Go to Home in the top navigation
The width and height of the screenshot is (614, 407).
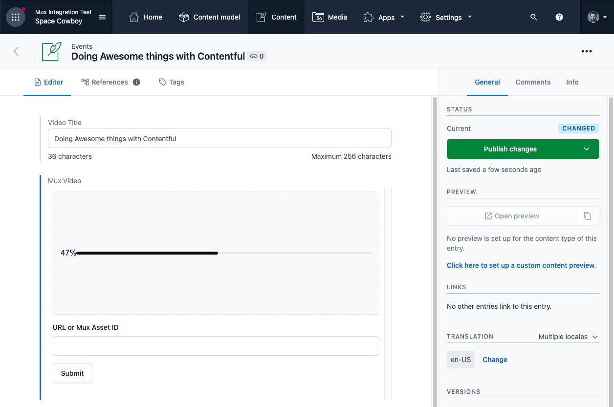[x=146, y=17]
